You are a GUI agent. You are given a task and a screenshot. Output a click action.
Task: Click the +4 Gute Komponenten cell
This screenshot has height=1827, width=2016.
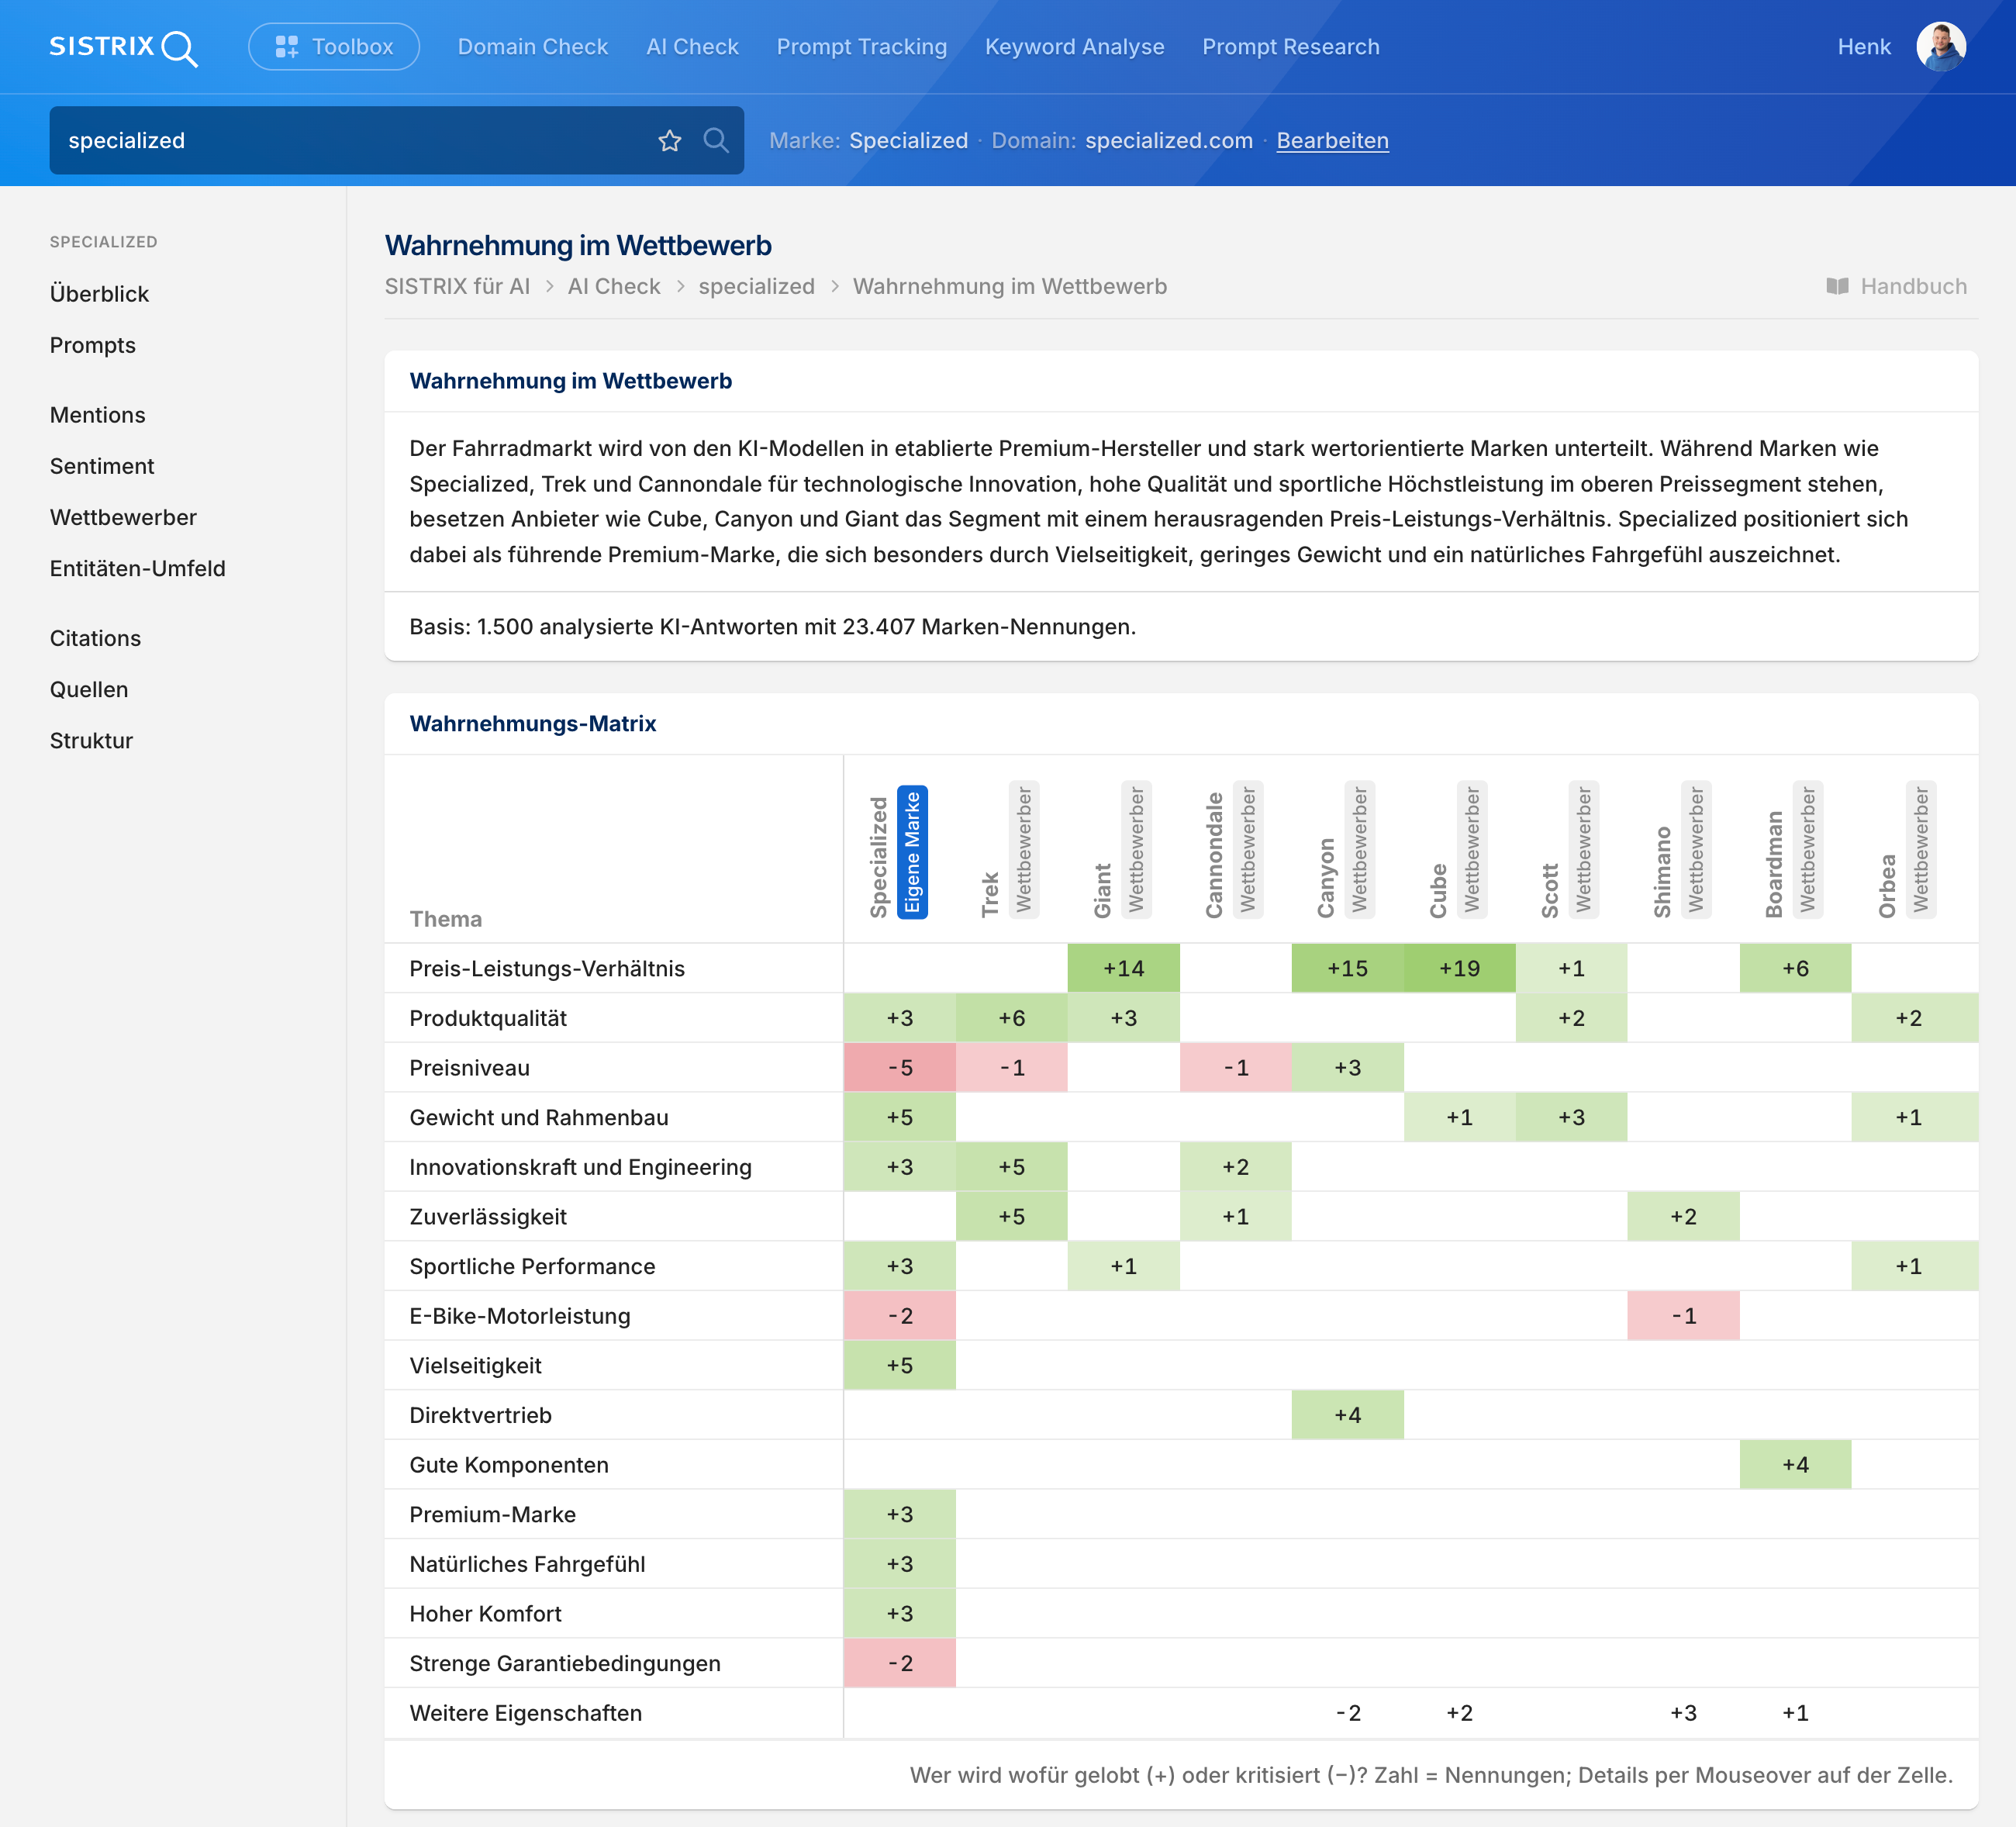(x=1795, y=1464)
